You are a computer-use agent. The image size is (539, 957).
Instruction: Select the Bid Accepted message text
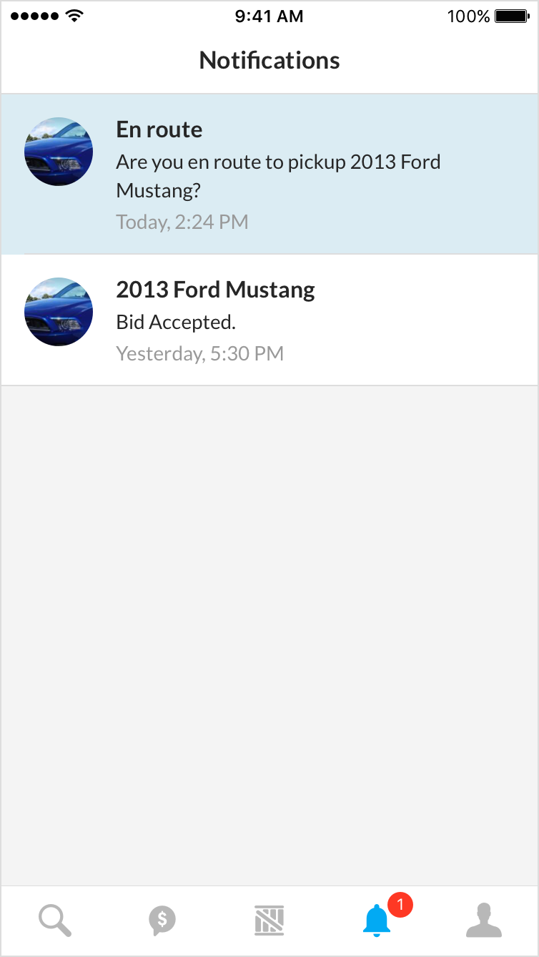click(x=176, y=323)
